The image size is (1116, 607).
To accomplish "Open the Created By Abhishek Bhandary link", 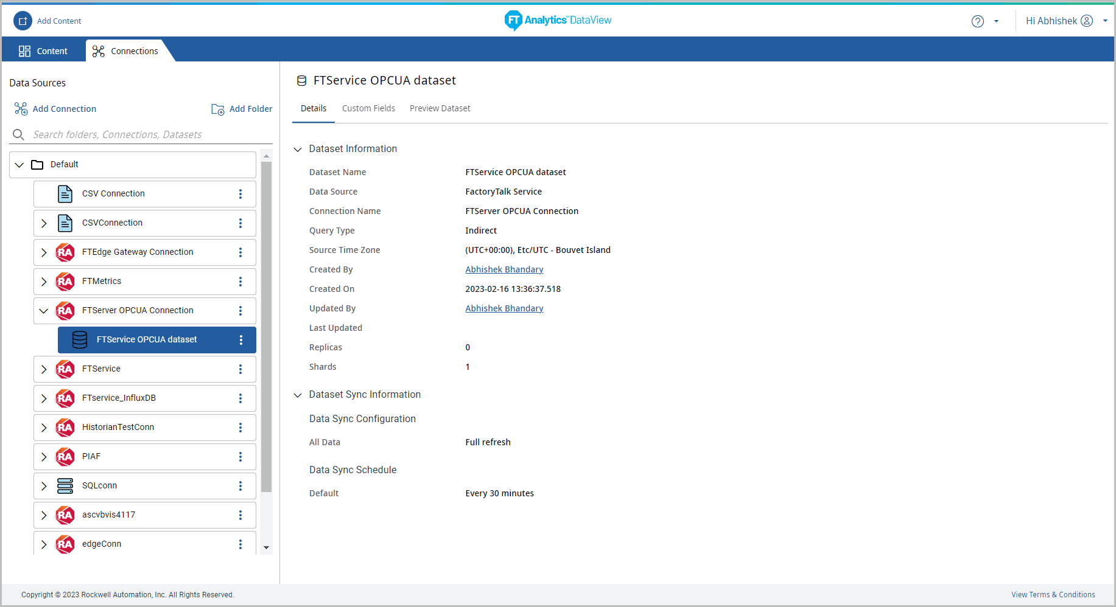I will pyautogui.click(x=504, y=269).
